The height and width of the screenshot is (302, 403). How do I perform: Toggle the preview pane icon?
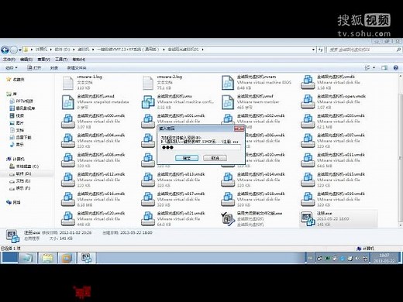(x=384, y=67)
